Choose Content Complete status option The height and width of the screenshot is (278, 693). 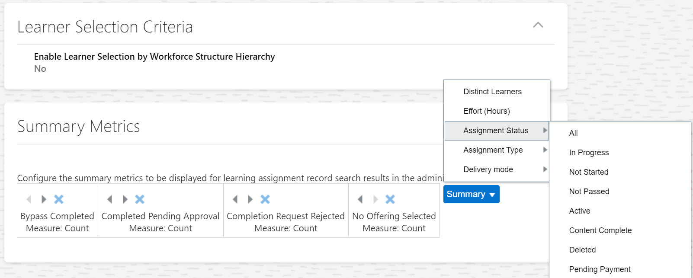tap(600, 230)
